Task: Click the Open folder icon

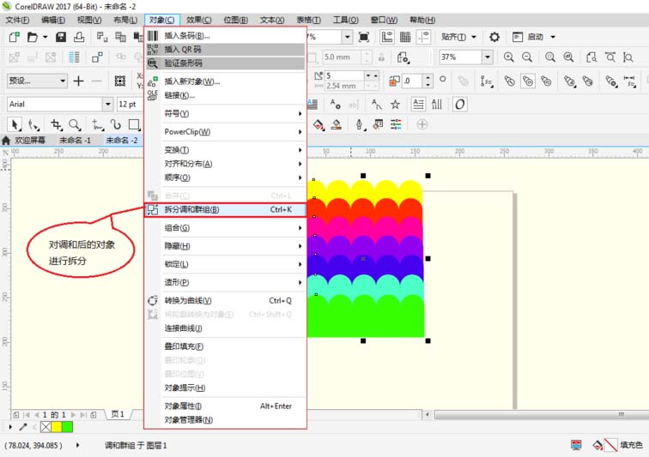Action: click(x=33, y=37)
